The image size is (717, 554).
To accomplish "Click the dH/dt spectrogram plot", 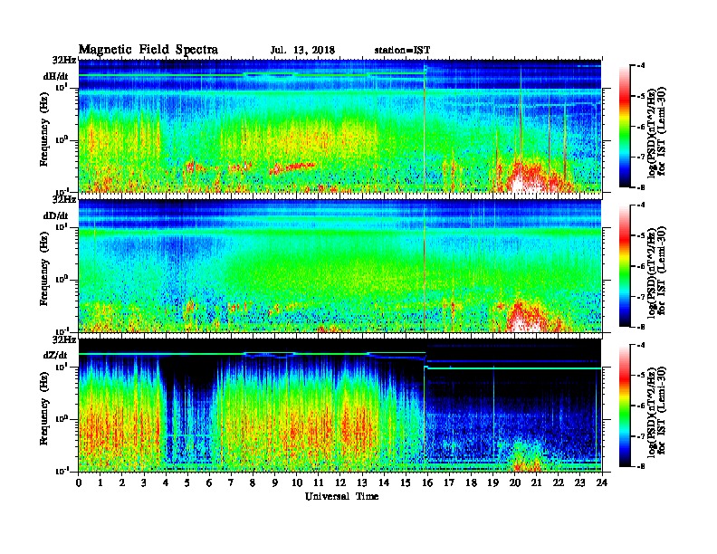I will click(340, 126).
